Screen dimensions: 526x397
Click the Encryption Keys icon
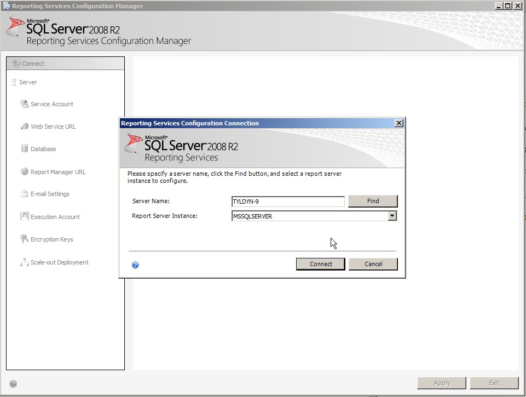tap(24, 239)
